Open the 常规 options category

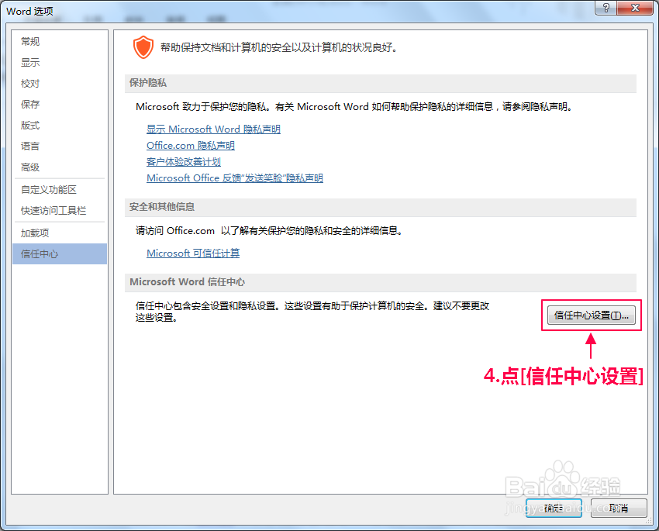point(59,42)
